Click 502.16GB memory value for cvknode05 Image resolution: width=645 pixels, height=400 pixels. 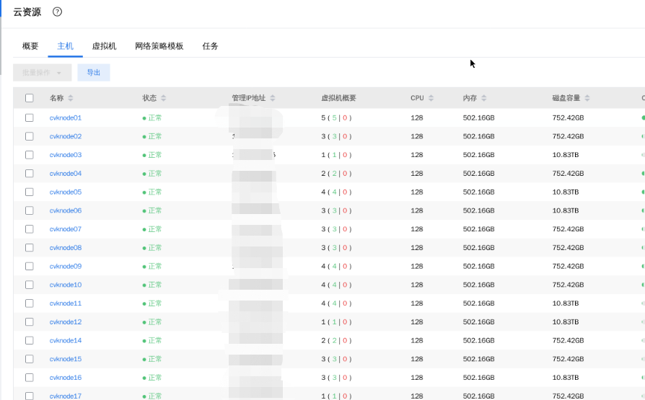click(x=478, y=192)
